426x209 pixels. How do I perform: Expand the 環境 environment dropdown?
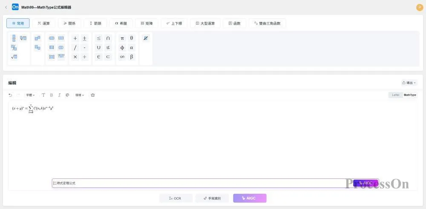coord(80,95)
